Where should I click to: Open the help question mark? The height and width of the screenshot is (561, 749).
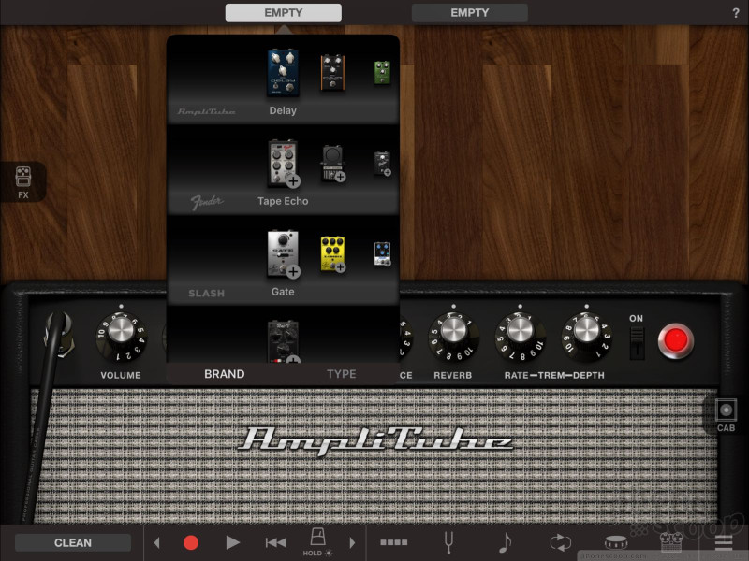[736, 13]
